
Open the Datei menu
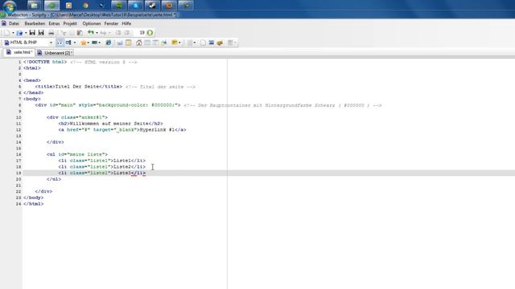click(14, 23)
